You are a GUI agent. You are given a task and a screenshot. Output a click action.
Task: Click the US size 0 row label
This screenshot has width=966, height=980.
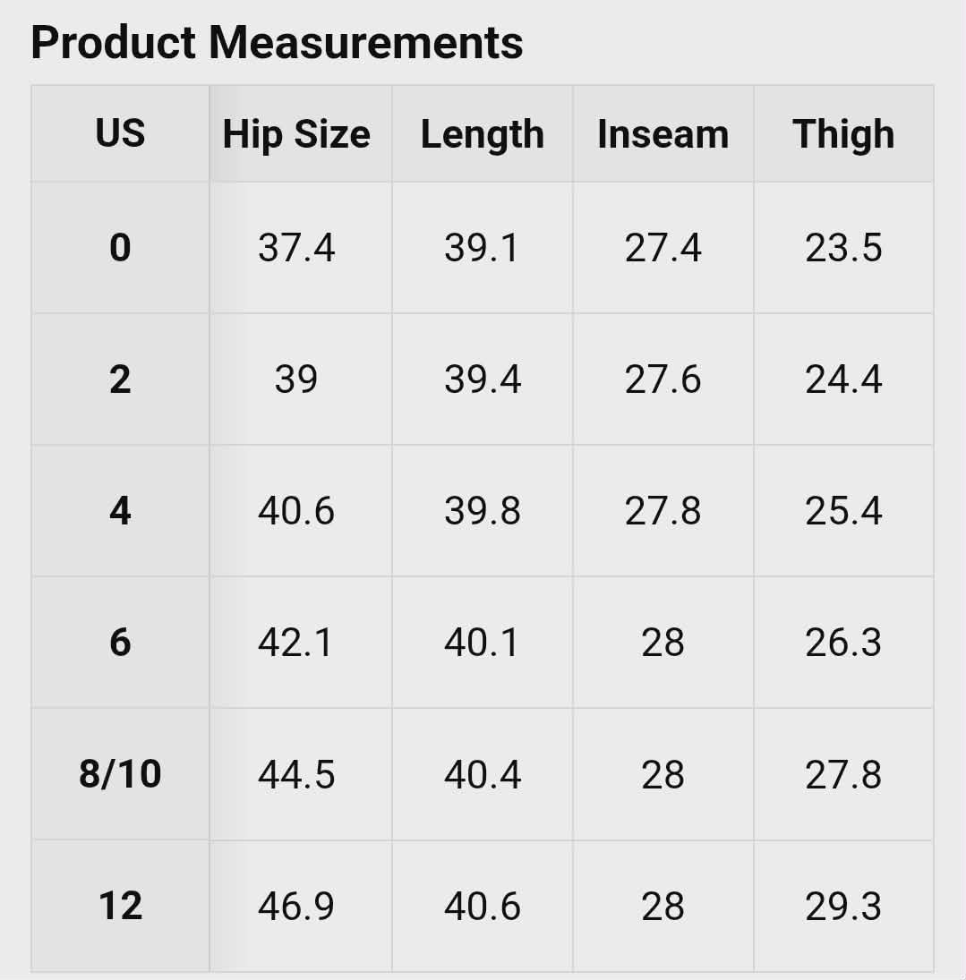tap(120, 248)
